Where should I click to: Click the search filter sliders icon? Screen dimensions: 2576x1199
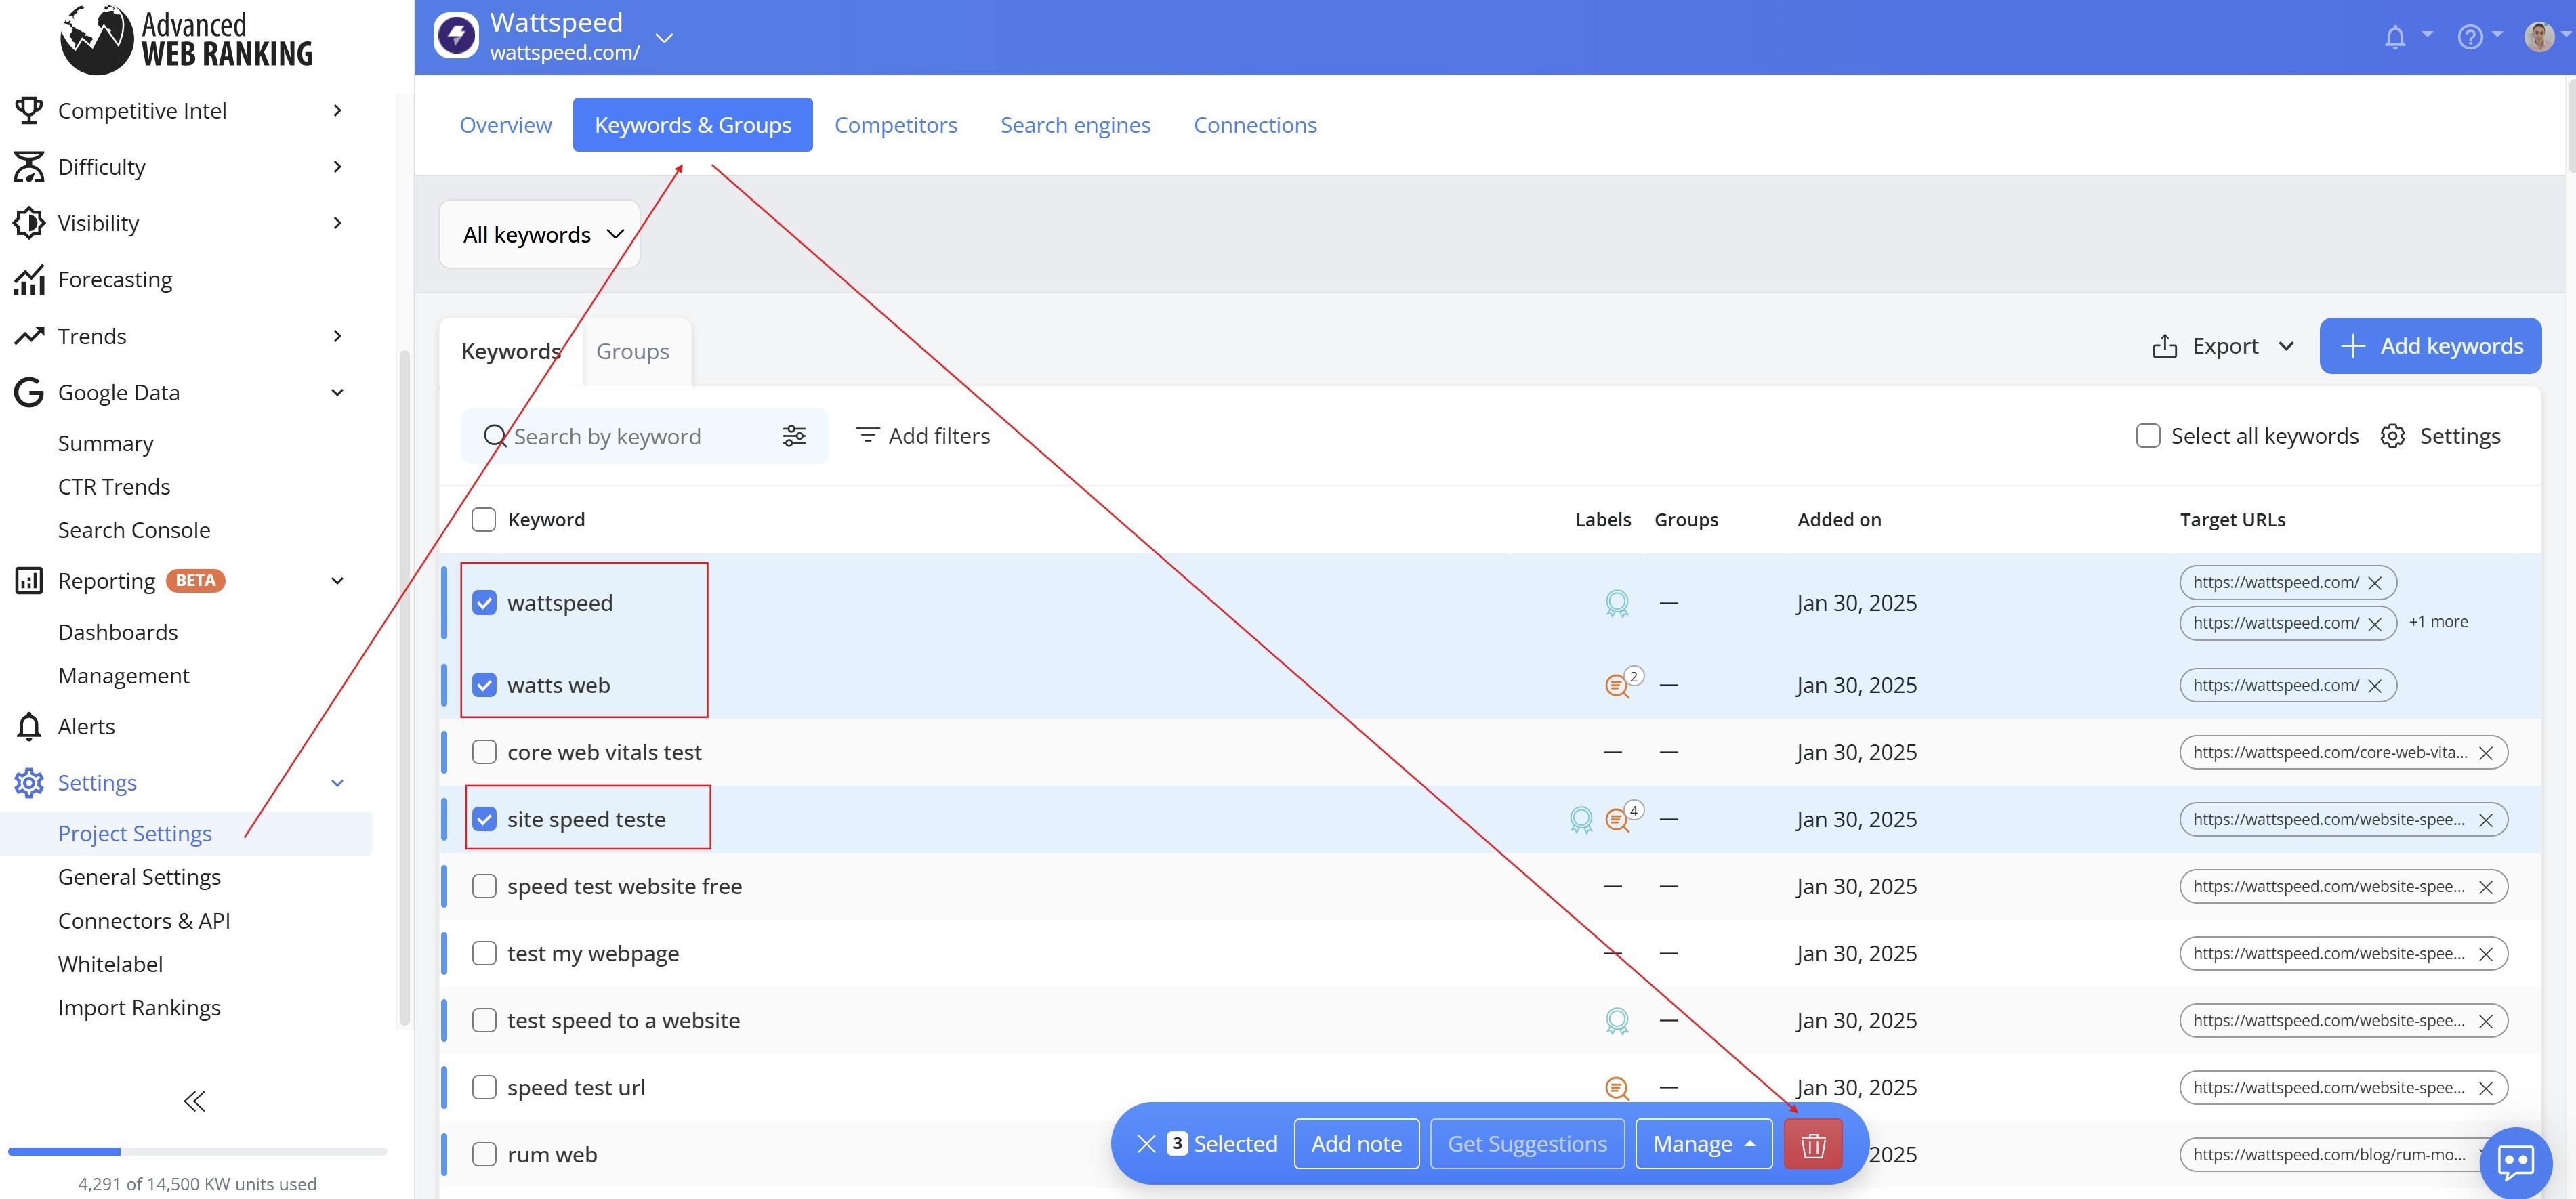(x=794, y=436)
